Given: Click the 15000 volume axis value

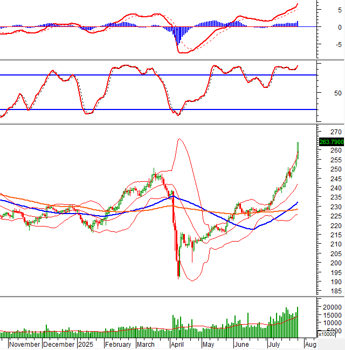Looking at the screenshot, I should pos(332,315).
